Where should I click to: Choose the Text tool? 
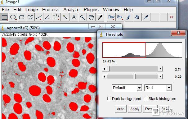point(74,17)
